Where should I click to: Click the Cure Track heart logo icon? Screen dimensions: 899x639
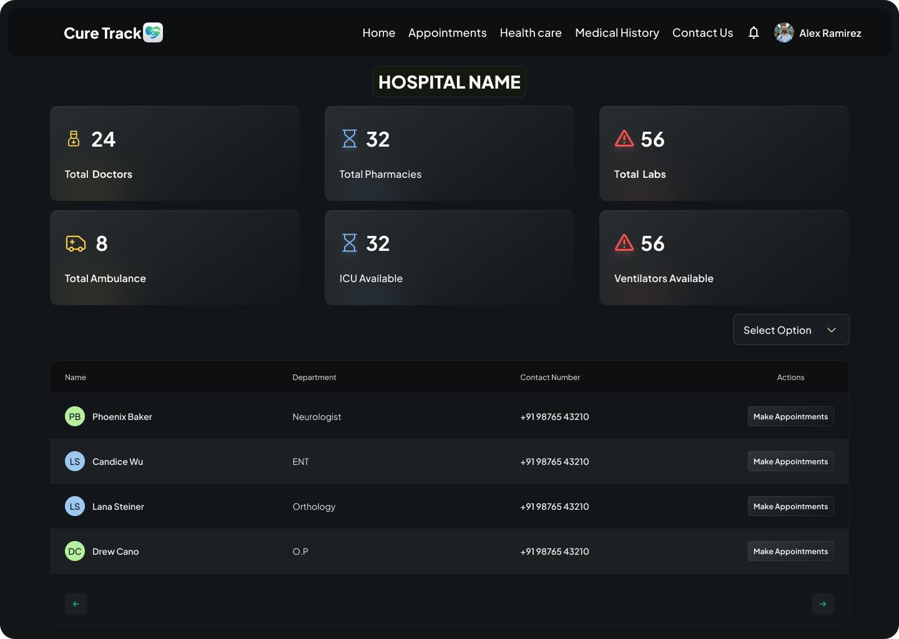pyautogui.click(x=153, y=32)
